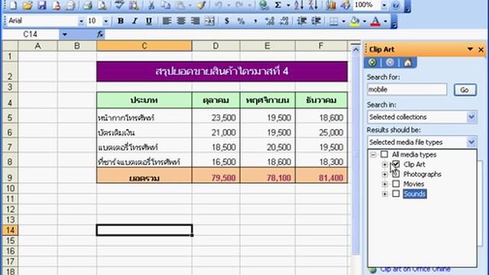
Task: Save the workbook
Action: coord(42,5)
